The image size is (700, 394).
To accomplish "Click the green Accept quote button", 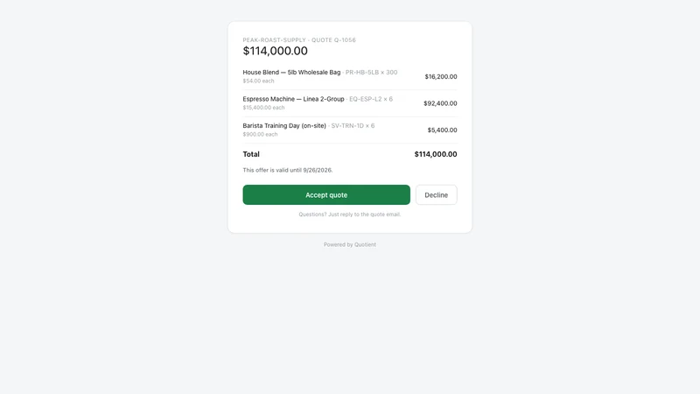I will [326, 194].
